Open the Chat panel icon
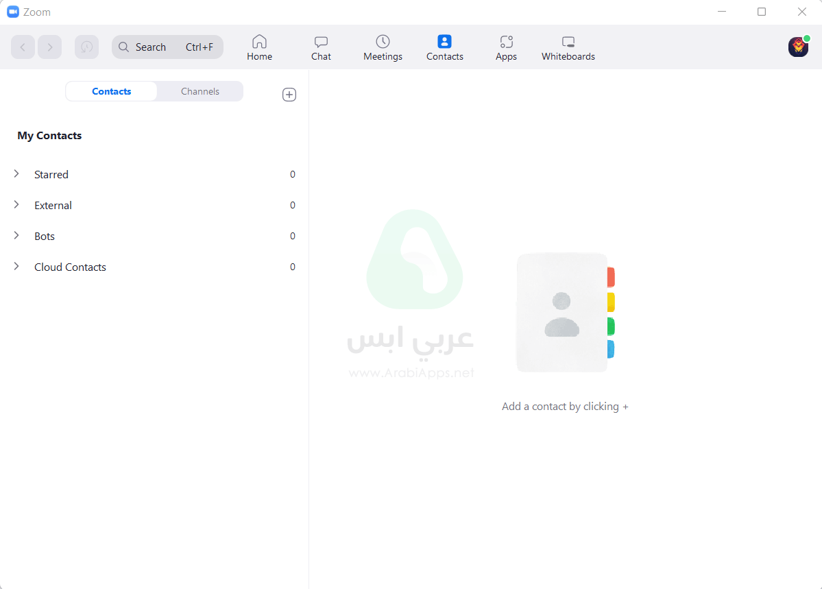Image resolution: width=822 pixels, height=589 pixels. tap(320, 42)
